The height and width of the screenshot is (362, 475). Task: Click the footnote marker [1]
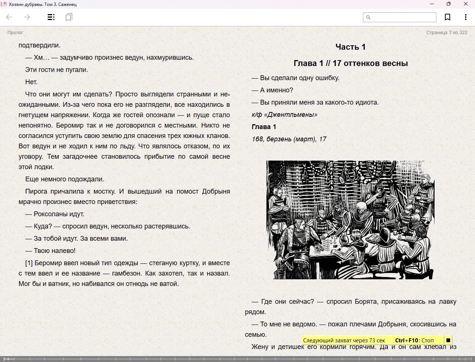(x=29, y=263)
